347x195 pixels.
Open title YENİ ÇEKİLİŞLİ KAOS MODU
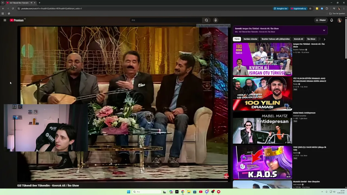pos(310,148)
